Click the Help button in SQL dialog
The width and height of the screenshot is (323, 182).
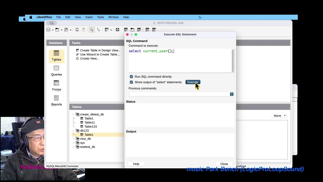click(x=136, y=164)
